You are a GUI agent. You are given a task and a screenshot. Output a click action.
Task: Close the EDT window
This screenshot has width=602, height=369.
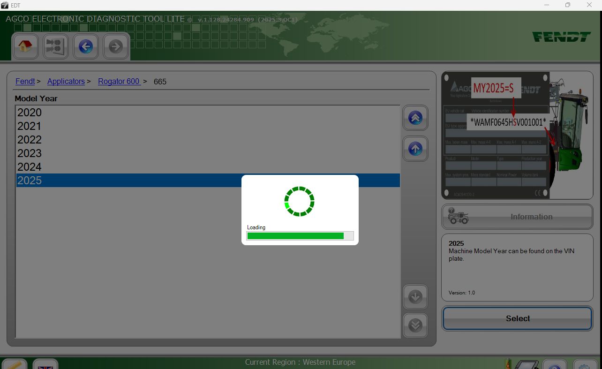click(590, 5)
